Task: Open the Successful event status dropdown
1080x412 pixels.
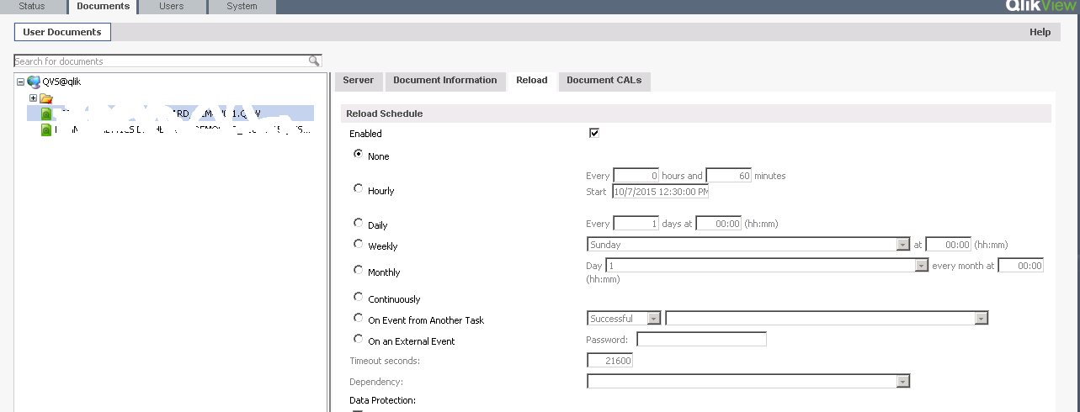Action: [x=654, y=319]
